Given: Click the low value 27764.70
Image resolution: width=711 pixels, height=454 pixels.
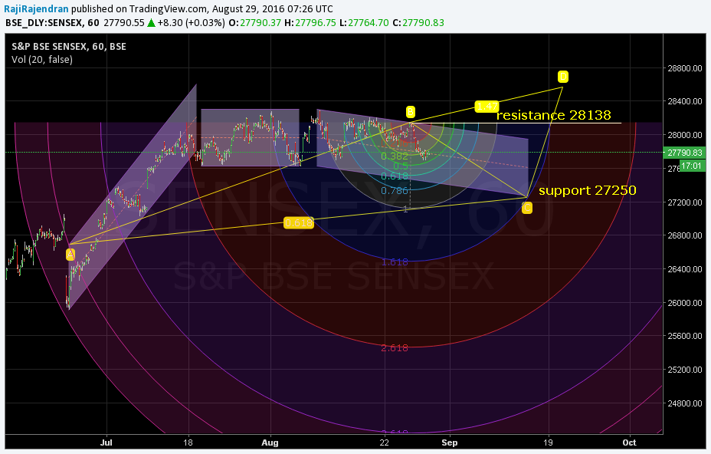Looking at the screenshot, I should click(x=369, y=23).
